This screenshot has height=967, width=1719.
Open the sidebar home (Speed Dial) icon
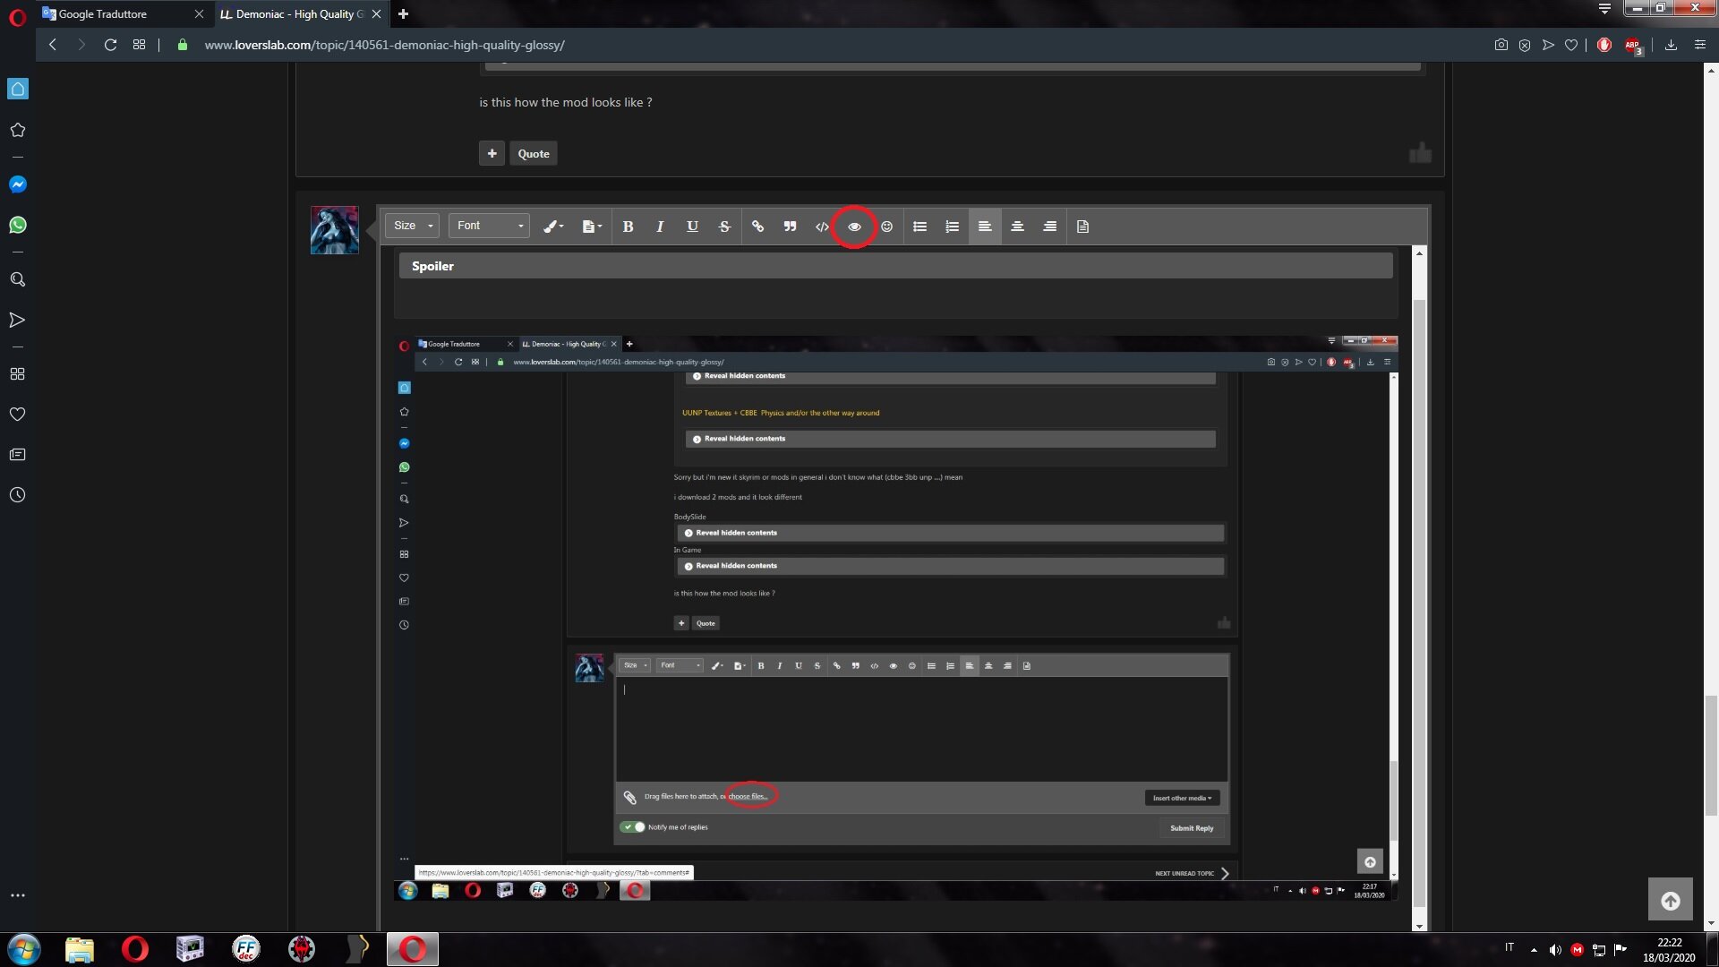click(x=18, y=89)
